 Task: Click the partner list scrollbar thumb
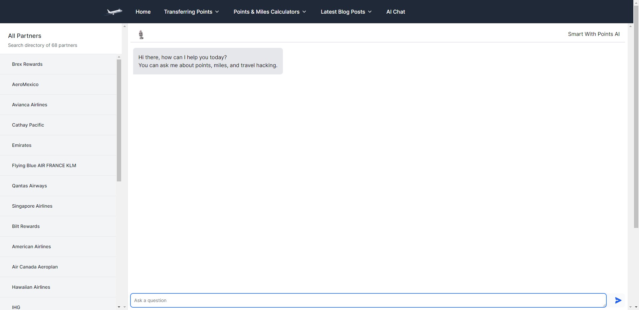[x=119, y=120]
